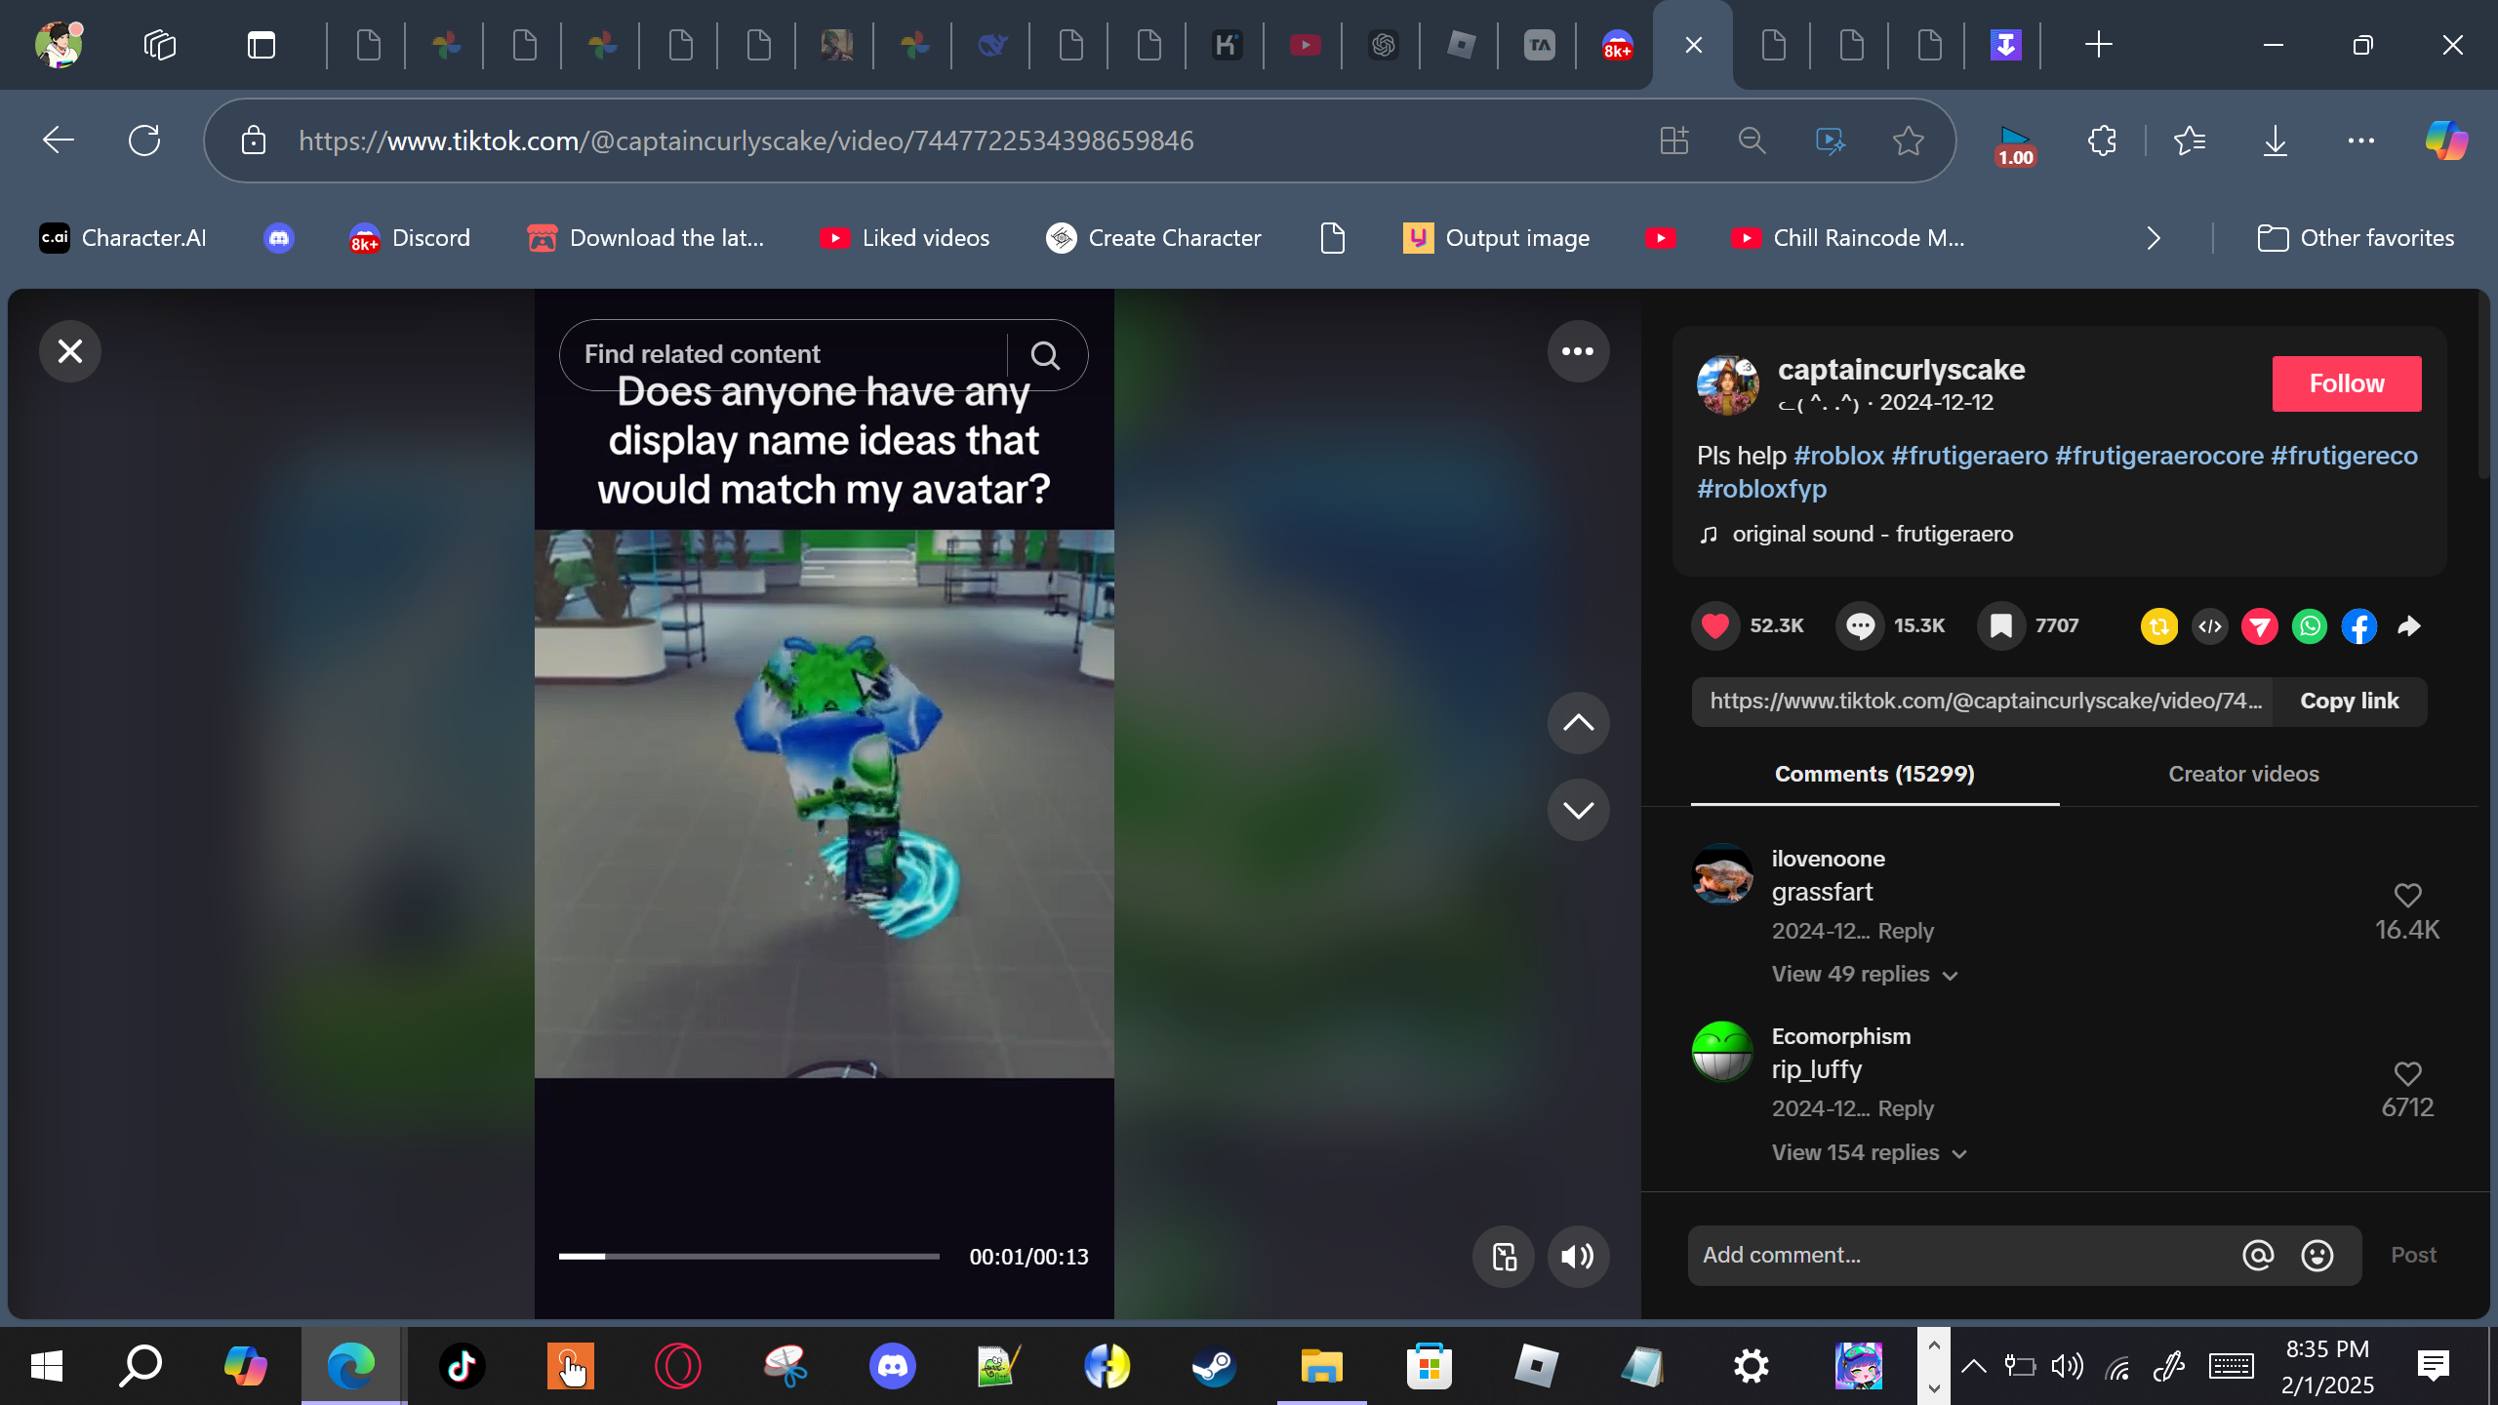2498x1405 pixels.
Task: Open the comments bubble icon showing 15.3K
Action: point(1860,625)
